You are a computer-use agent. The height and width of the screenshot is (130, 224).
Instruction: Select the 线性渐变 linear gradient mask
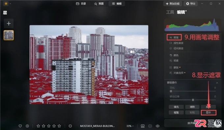[176, 43]
